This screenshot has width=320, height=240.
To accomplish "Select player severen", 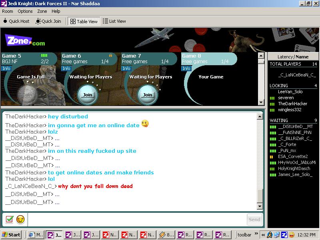I will click(286, 98).
